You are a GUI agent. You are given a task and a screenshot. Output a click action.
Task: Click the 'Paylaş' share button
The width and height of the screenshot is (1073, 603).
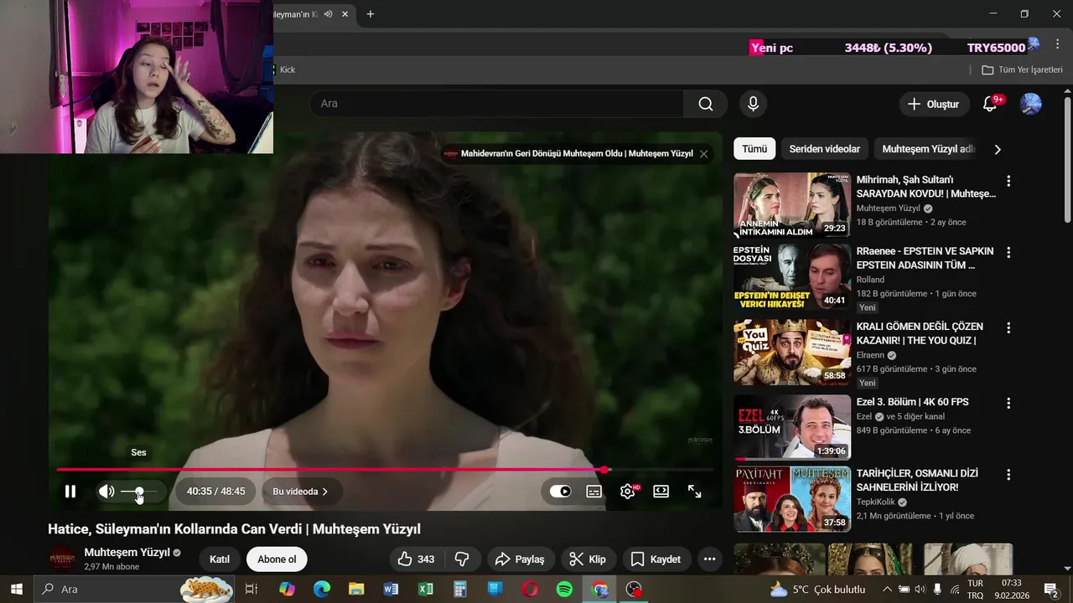[x=520, y=559]
